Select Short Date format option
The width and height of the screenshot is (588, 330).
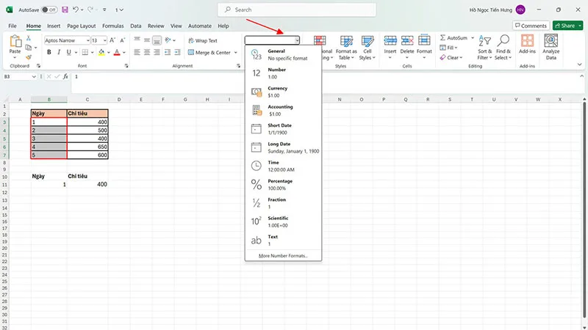[283, 129]
